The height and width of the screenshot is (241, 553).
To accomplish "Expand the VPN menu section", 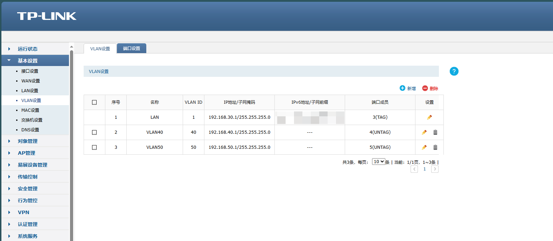I will pyautogui.click(x=35, y=212).
